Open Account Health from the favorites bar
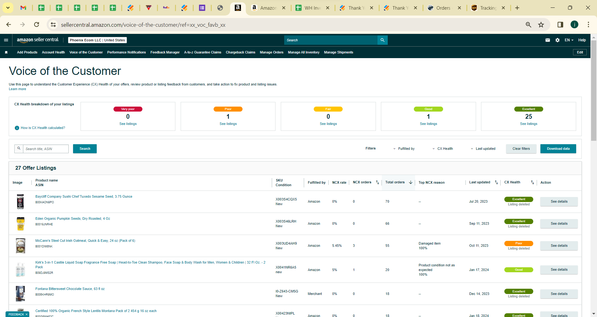This screenshot has height=317, width=597. pyautogui.click(x=53, y=52)
